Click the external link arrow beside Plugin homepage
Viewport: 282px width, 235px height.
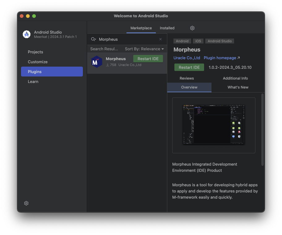click(238, 58)
